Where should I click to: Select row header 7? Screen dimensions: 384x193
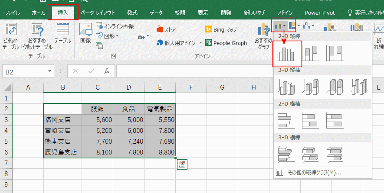tap(6, 163)
